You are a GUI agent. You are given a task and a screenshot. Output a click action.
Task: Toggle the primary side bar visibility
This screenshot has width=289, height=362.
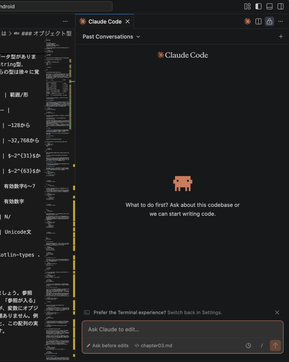pos(258,6)
